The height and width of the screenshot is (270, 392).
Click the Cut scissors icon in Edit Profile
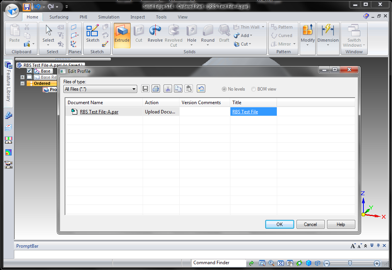tap(168, 89)
